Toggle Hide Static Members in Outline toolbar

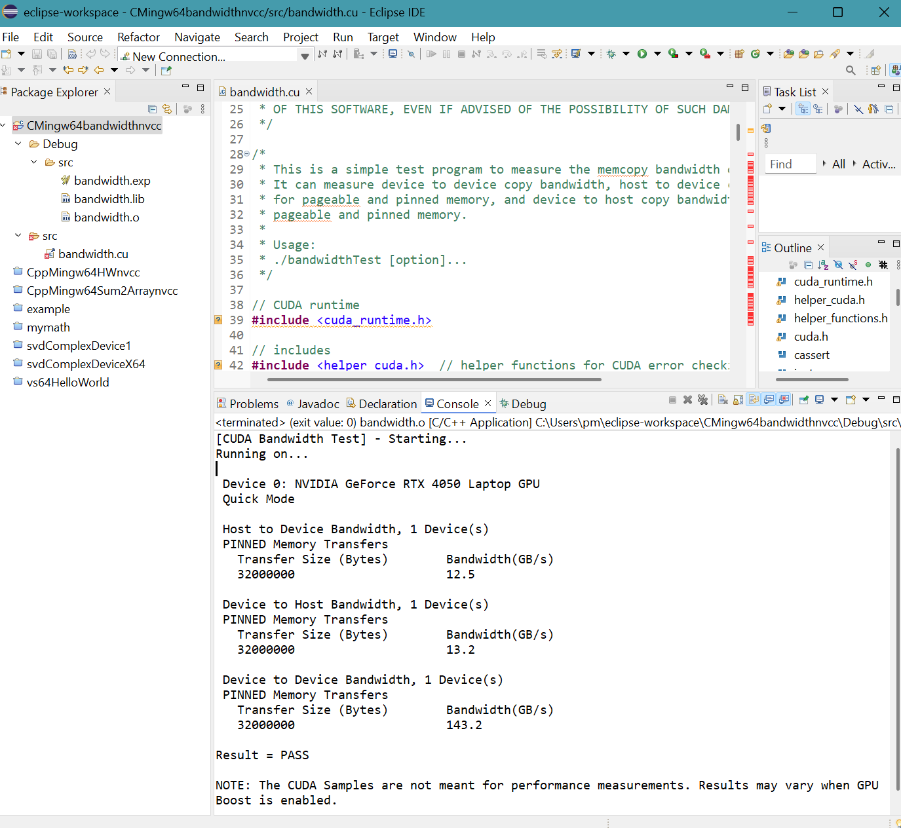(x=853, y=265)
